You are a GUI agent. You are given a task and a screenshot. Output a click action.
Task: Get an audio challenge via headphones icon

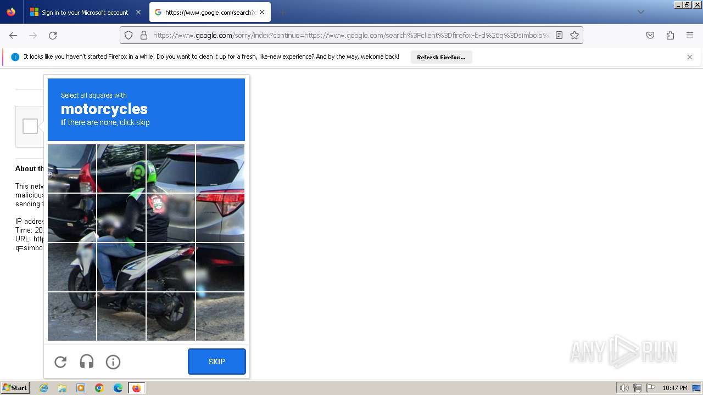(87, 362)
